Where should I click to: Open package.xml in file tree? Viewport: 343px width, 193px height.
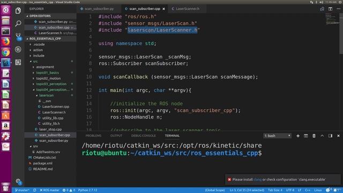pyautogui.click(x=43, y=163)
